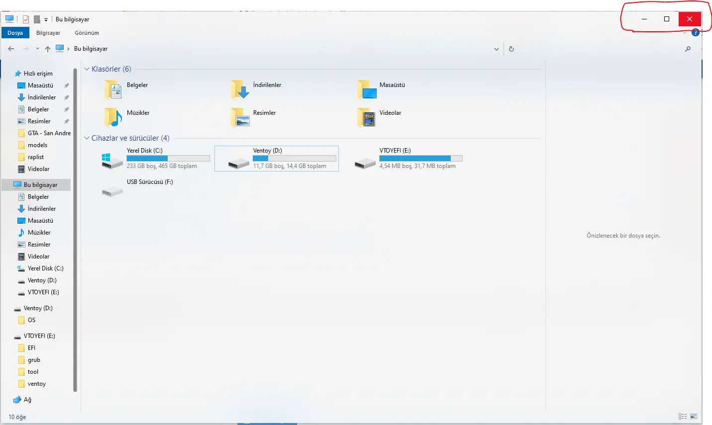Click 'Önizlenecek bir dosya seçin.' preview text

[623, 236]
